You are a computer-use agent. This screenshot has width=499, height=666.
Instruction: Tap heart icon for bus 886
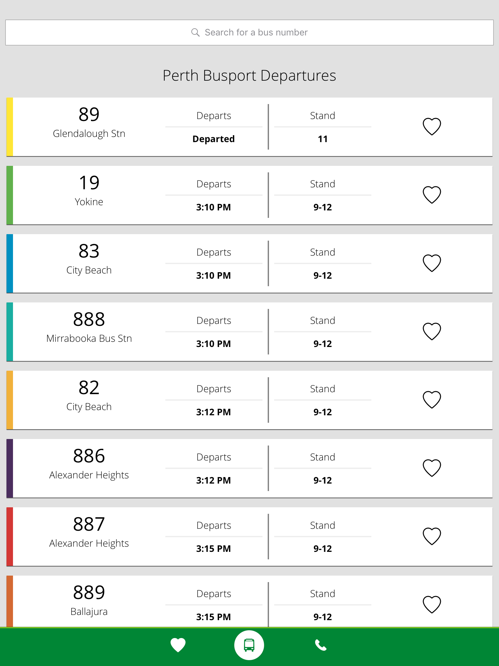432,468
